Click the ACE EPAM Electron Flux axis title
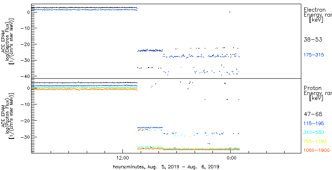The height and width of the screenshot is (170, 332). tap(8, 41)
